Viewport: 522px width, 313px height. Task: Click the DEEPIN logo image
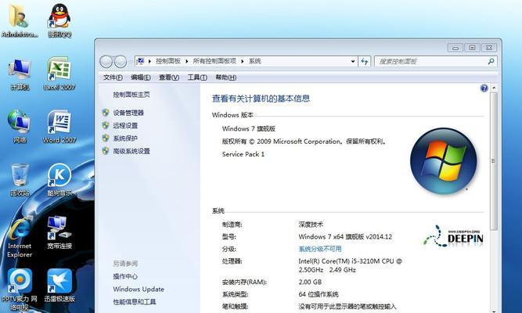pyautogui.click(x=453, y=236)
